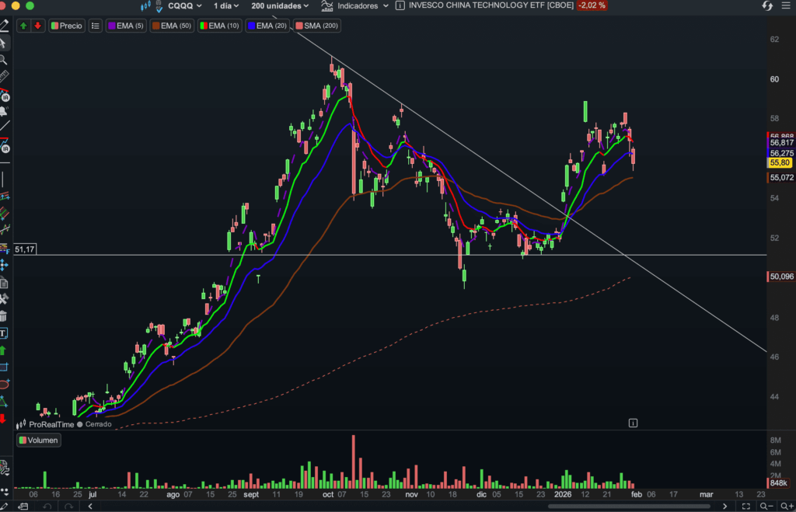Open the 200 unidades dropdown
The height and width of the screenshot is (512, 796).
(x=280, y=5)
